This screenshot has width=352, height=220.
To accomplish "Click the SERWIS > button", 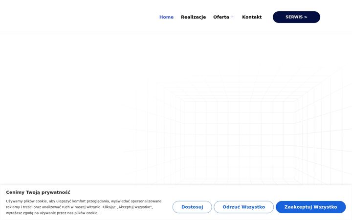I will coord(296,17).
